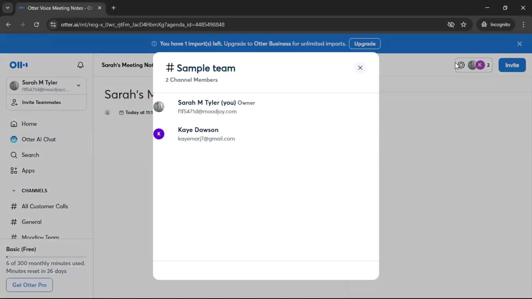Click the third-party cookies blocked eye icon
This screenshot has height=299, width=532.
(451, 25)
